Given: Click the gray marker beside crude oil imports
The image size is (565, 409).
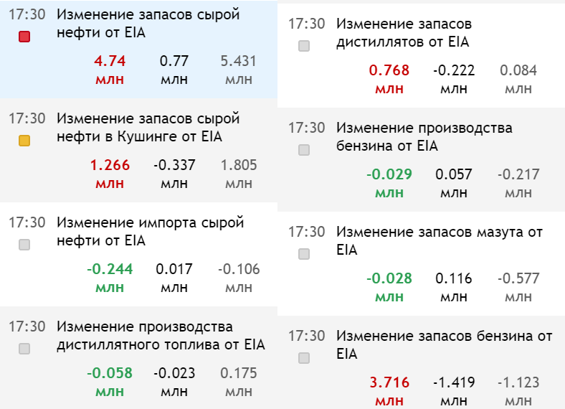Looking at the screenshot, I should tap(24, 245).
